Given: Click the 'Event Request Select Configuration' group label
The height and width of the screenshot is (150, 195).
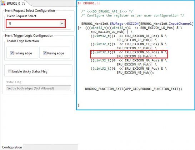Looking at the screenshot, I should tap(30, 11).
